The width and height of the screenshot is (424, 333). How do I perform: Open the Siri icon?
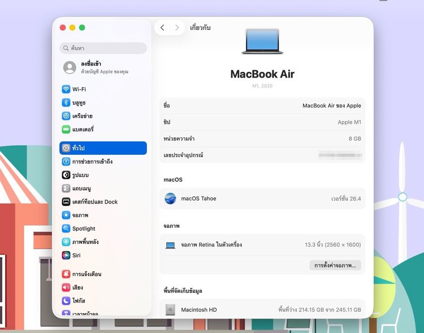(x=66, y=255)
